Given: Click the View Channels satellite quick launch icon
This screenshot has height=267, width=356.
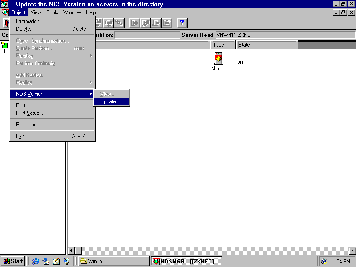Looking at the screenshot, I should pyautogui.click(x=66, y=261).
